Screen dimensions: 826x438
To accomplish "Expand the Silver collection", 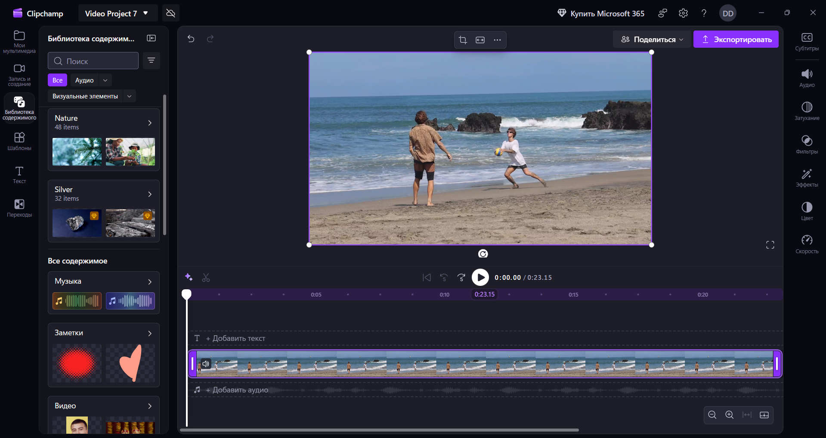I will click(x=150, y=194).
